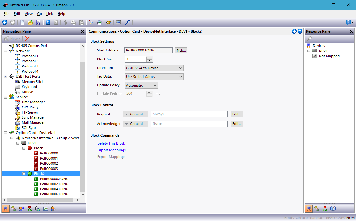This screenshot has width=356, height=221.
Task: Click the scissors Cut icon
Action: (x=66, y=22)
